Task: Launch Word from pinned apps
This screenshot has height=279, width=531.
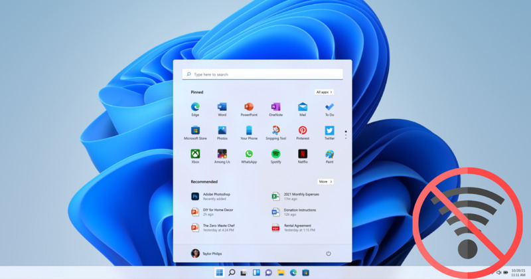Action: 222,110
